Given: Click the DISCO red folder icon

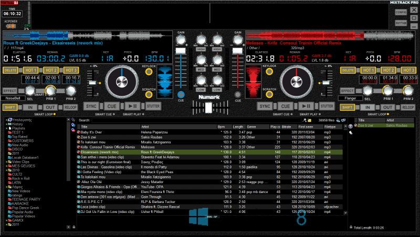Looking at the screenshot, I should pyautogui.click(x=9, y=149).
